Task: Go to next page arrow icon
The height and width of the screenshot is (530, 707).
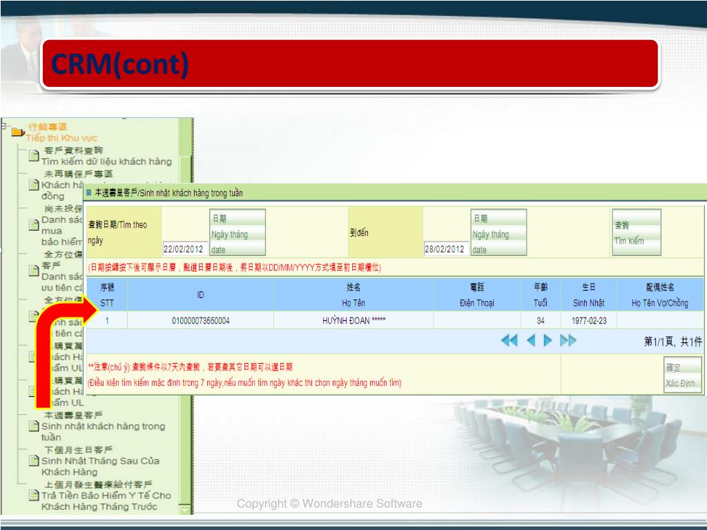Action: [x=548, y=340]
